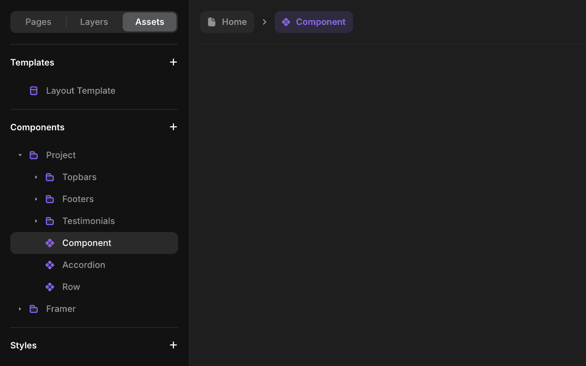This screenshot has height=366, width=586.
Task: Click the Project folder icon
Action: pyautogui.click(x=34, y=155)
